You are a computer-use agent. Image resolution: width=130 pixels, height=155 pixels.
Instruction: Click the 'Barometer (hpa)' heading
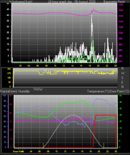(x=114, y=2)
